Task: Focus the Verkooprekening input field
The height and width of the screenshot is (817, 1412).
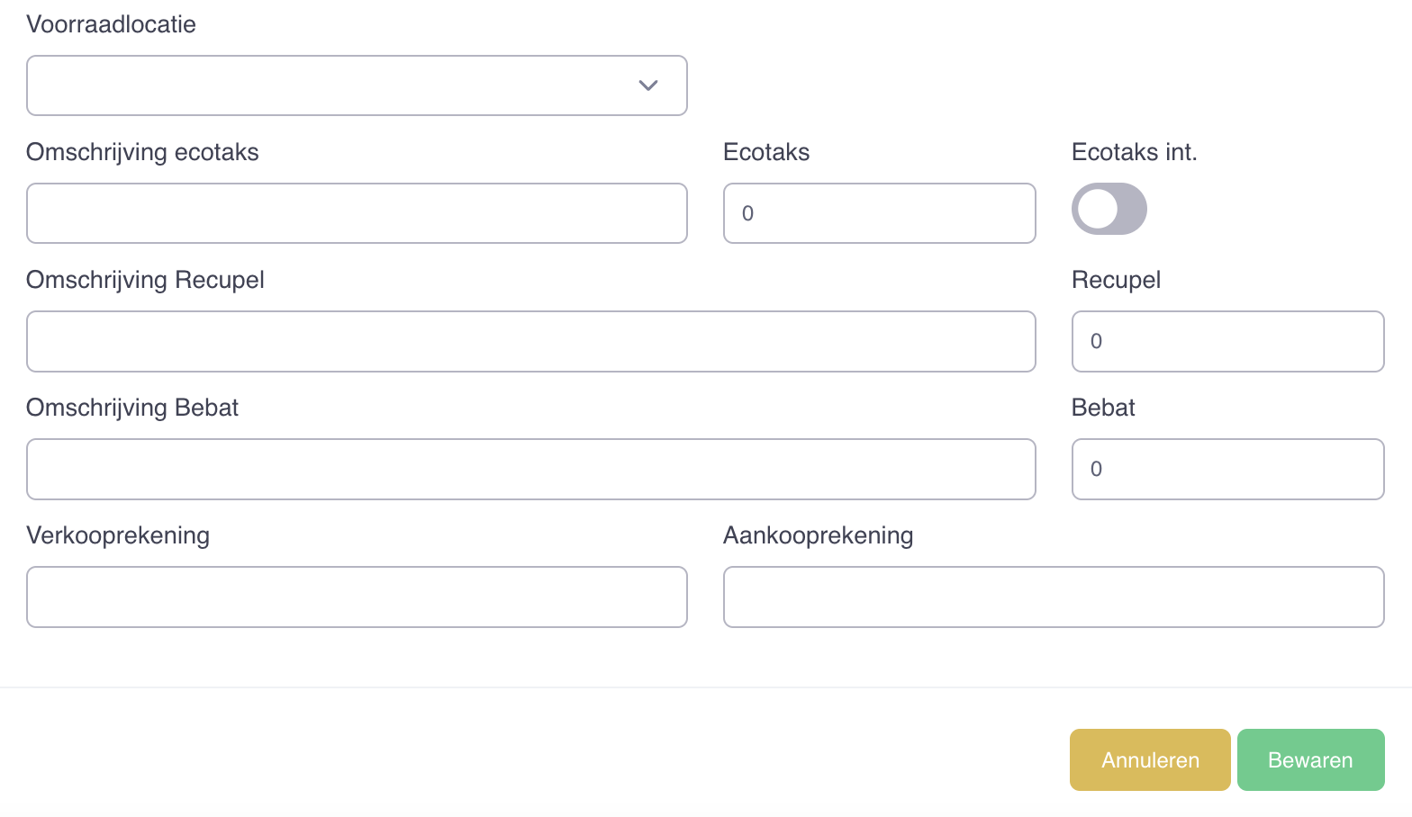Action: coord(357,597)
